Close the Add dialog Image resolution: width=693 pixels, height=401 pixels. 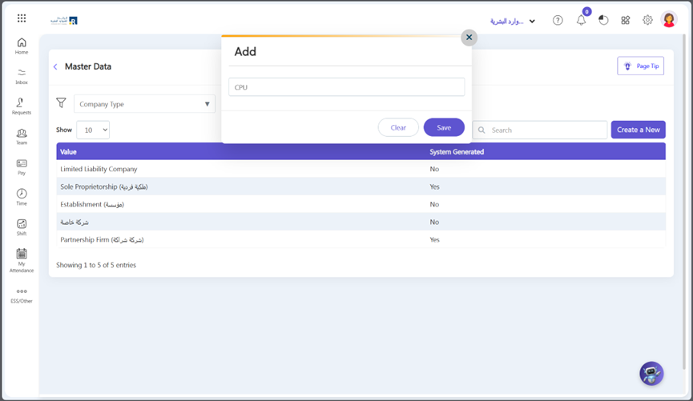point(469,38)
